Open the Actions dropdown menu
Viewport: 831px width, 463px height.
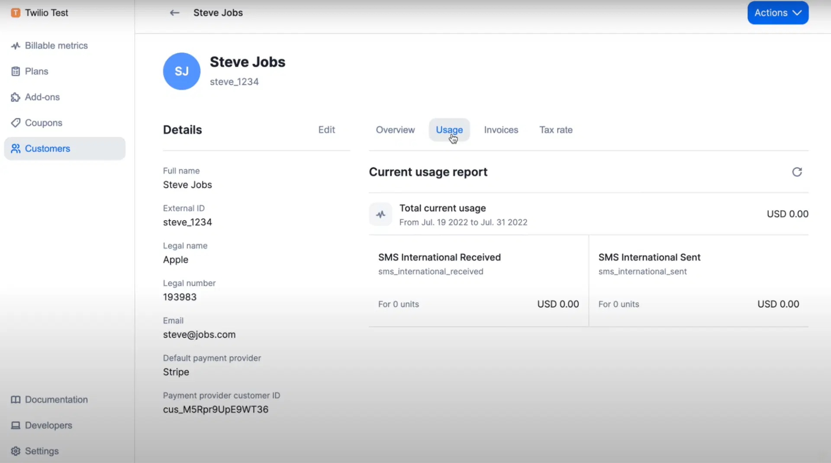click(x=778, y=13)
